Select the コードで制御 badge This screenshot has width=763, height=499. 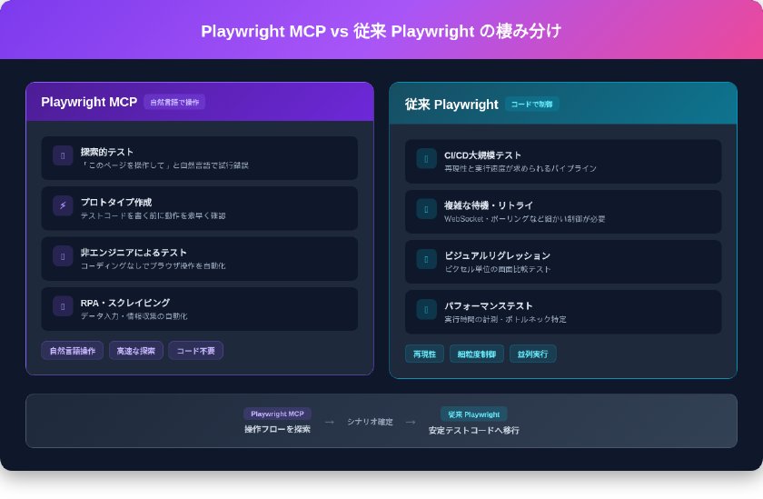[532, 105]
